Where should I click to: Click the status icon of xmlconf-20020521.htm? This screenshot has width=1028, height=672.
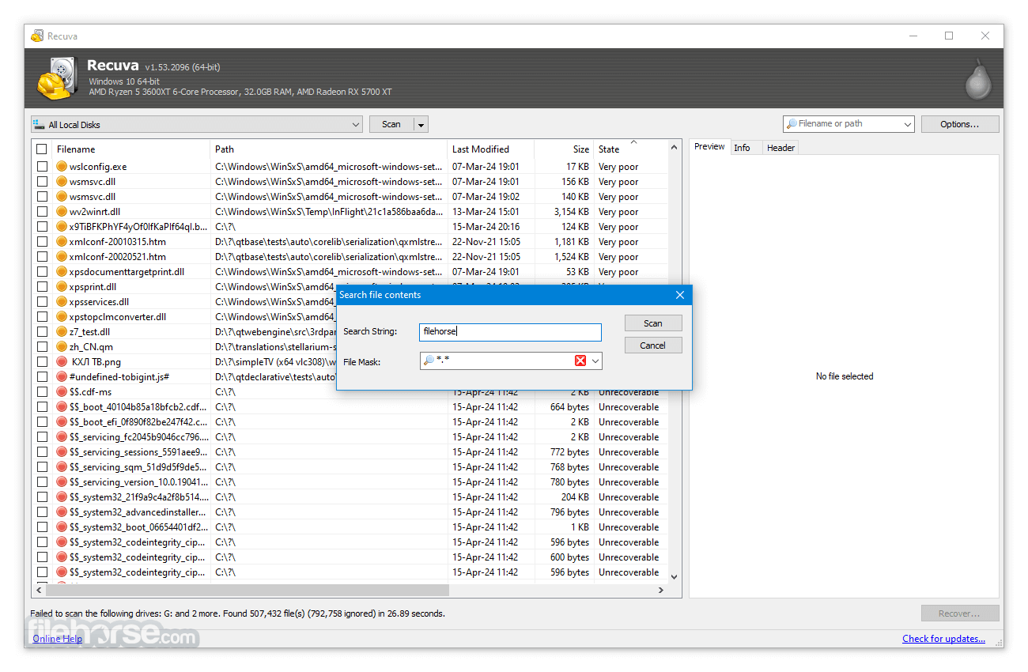pyautogui.click(x=62, y=257)
